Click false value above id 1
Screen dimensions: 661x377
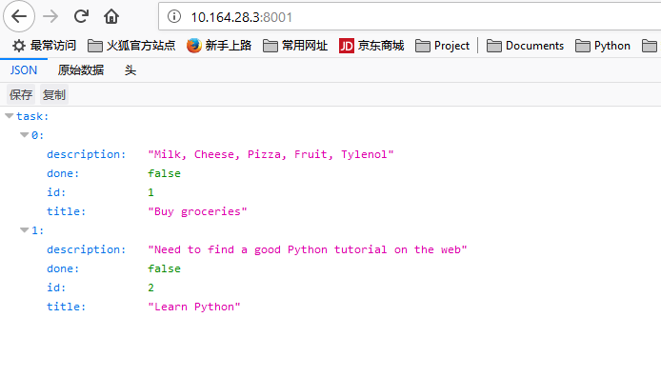pyautogui.click(x=164, y=173)
